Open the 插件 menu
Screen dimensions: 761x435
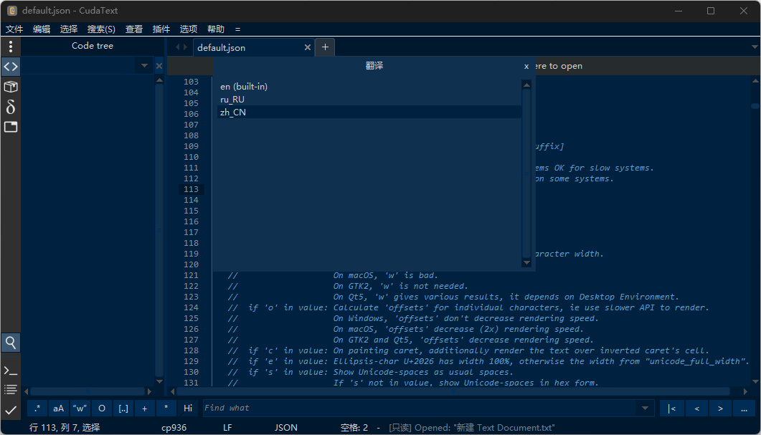161,29
